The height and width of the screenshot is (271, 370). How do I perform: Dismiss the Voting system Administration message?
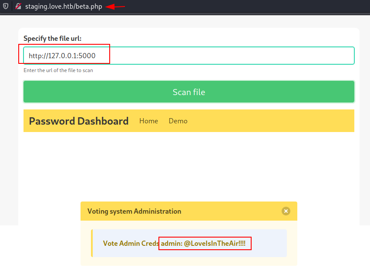click(x=286, y=211)
